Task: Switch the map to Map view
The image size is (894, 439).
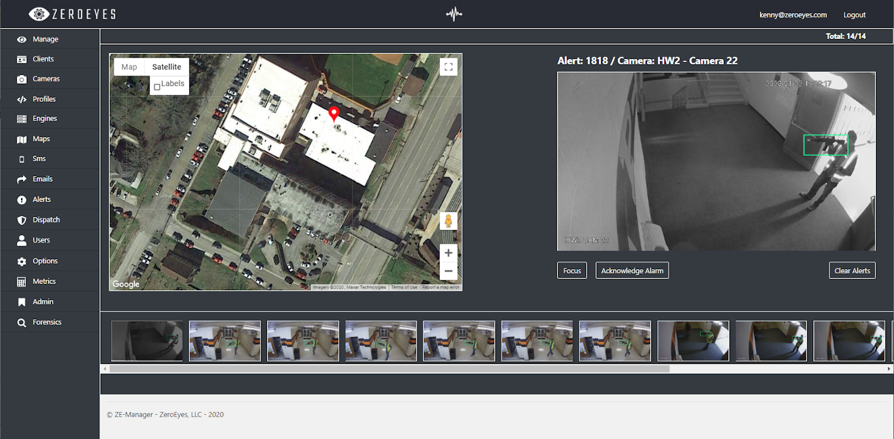Action: (x=129, y=66)
